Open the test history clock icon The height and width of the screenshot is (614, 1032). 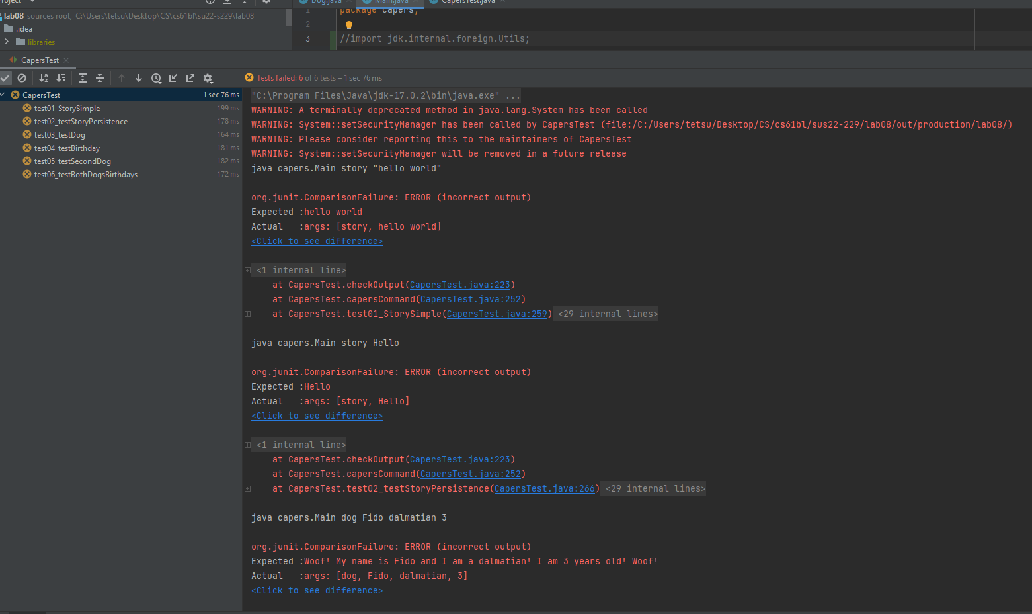point(156,78)
